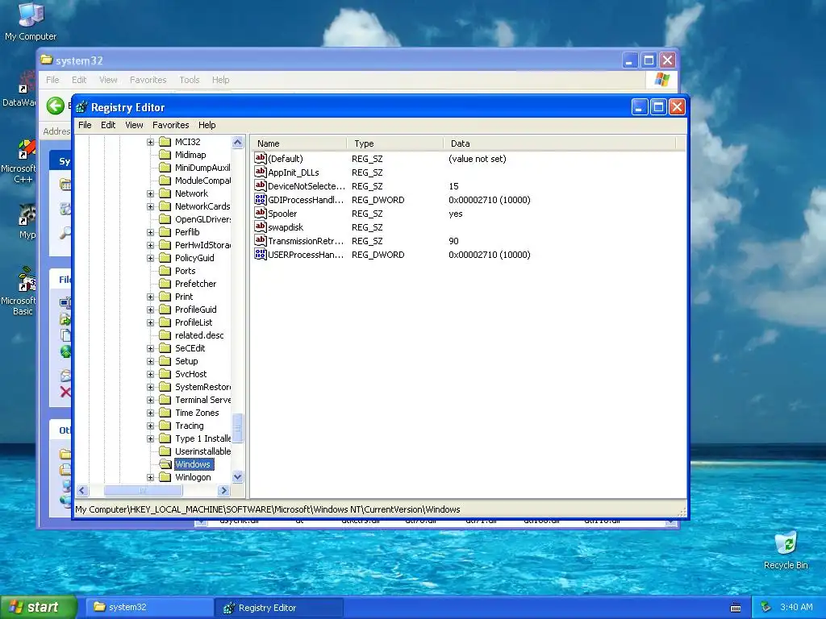Click the Midimap folder icon
Image resolution: width=826 pixels, height=619 pixels.
pyautogui.click(x=165, y=155)
